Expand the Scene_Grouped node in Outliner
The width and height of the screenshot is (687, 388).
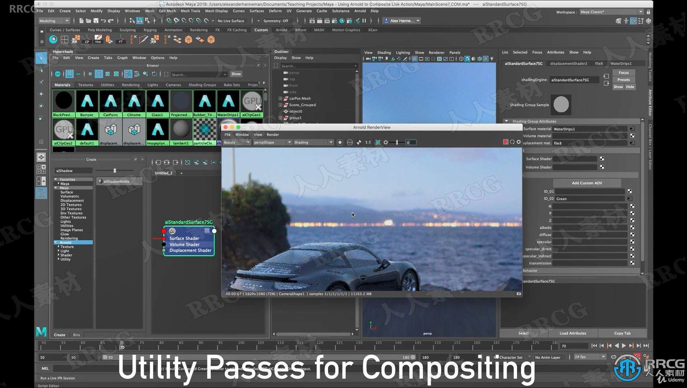(x=280, y=105)
